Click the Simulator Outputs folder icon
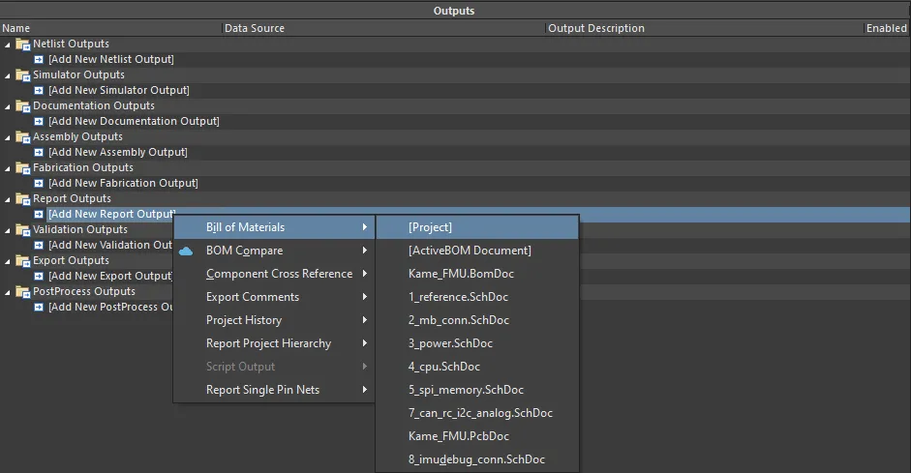The width and height of the screenshot is (911, 473). tap(23, 74)
